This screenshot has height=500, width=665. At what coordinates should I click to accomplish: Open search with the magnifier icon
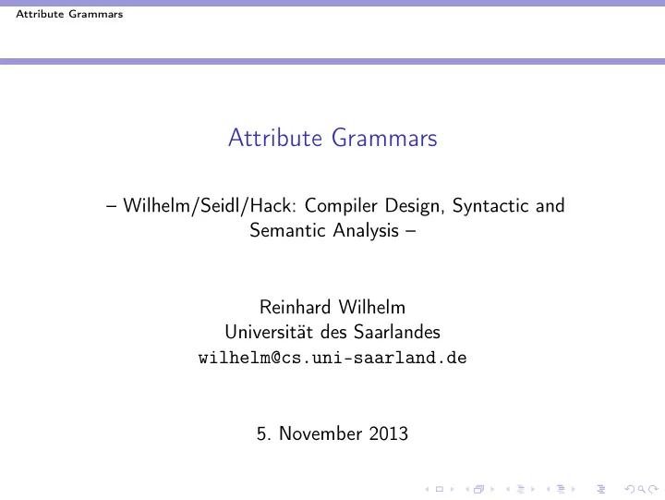point(642,490)
